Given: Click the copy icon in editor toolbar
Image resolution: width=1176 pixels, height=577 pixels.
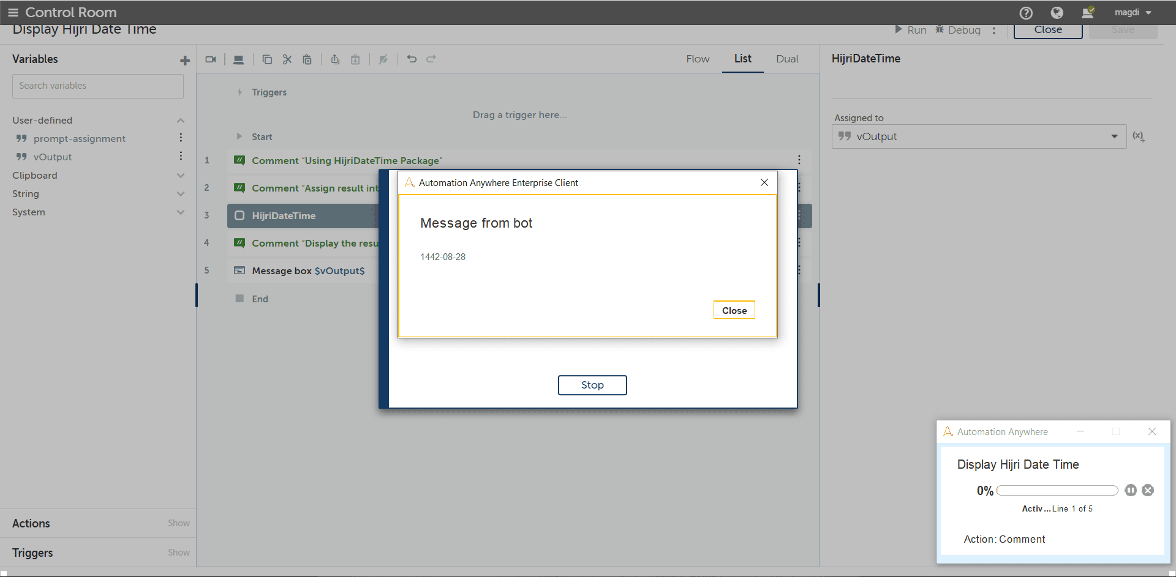Looking at the screenshot, I should pos(267,59).
